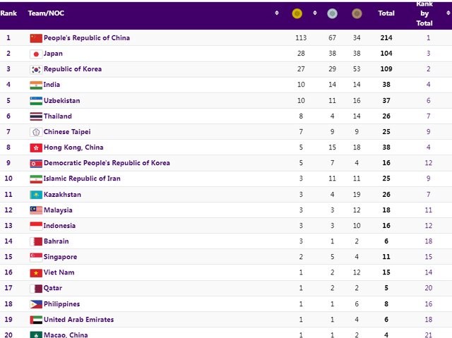The image size is (452, 338).
Task: Open the Islamic Republic of Iran link
Action: (x=82, y=179)
